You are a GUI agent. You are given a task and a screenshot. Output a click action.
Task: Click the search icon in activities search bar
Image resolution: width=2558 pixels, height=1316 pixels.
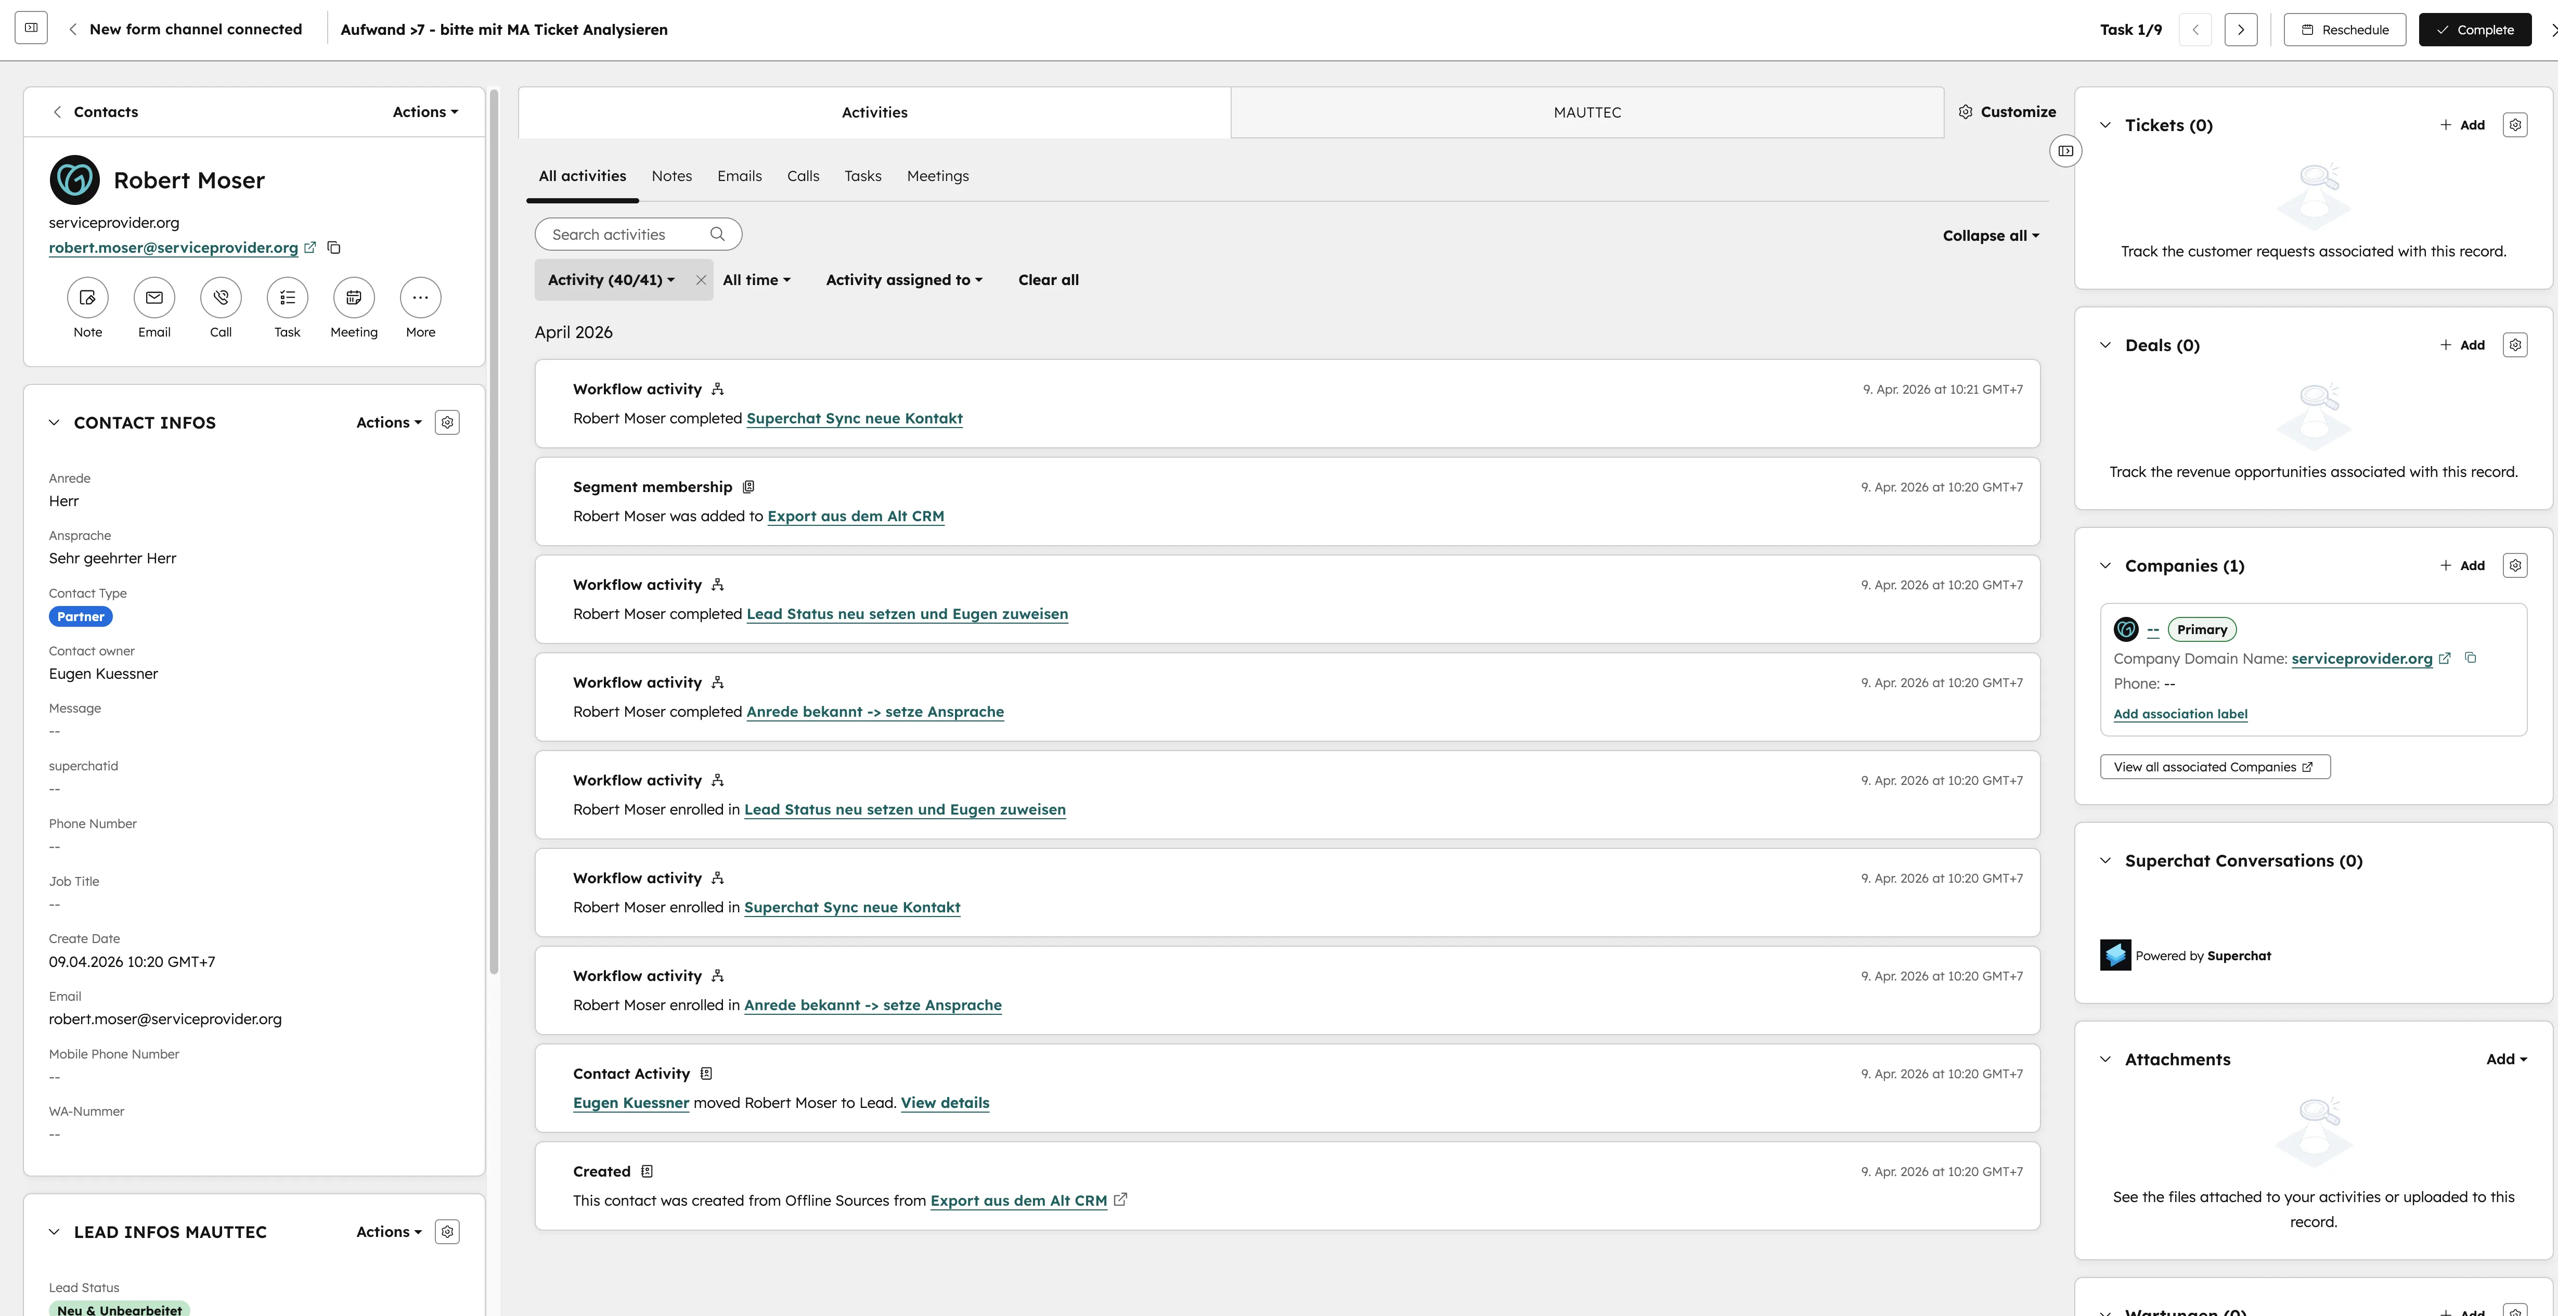(x=717, y=234)
